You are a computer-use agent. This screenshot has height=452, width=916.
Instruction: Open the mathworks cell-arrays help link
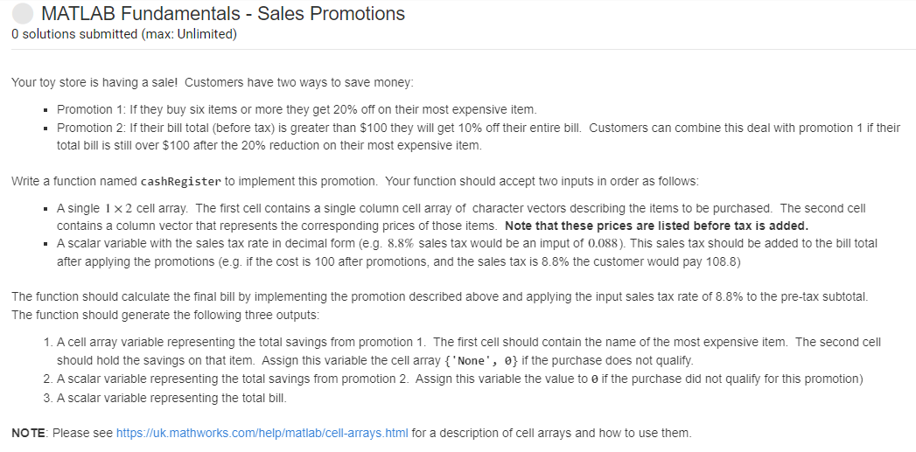pyautogui.click(x=262, y=434)
